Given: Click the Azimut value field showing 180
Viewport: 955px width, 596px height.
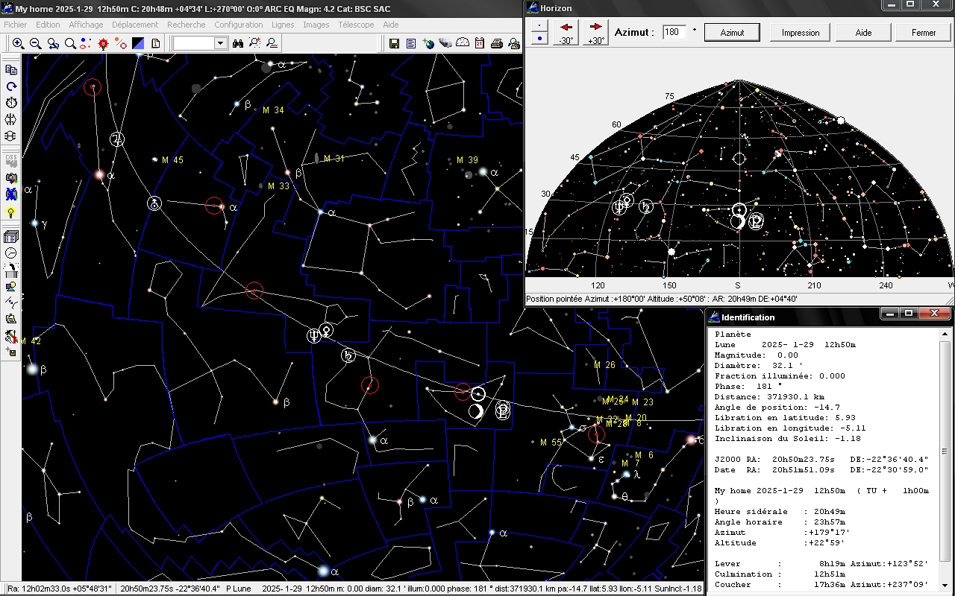Looking at the screenshot, I should click(674, 33).
